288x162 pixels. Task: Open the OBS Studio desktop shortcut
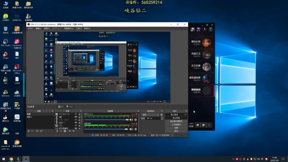coord(6,41)
